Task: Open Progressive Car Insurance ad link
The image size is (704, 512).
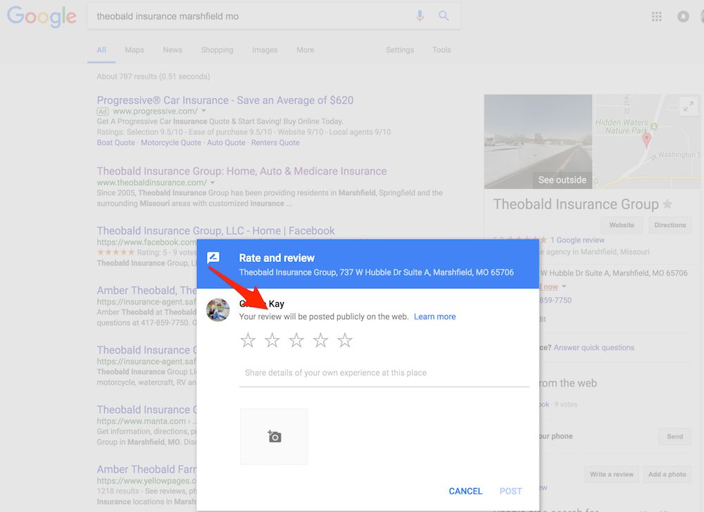Action: tap(225, 100)
